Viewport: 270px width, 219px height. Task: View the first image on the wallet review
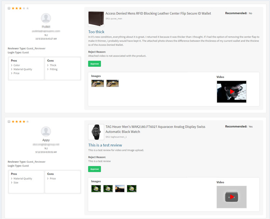click(x=98, y=83)
